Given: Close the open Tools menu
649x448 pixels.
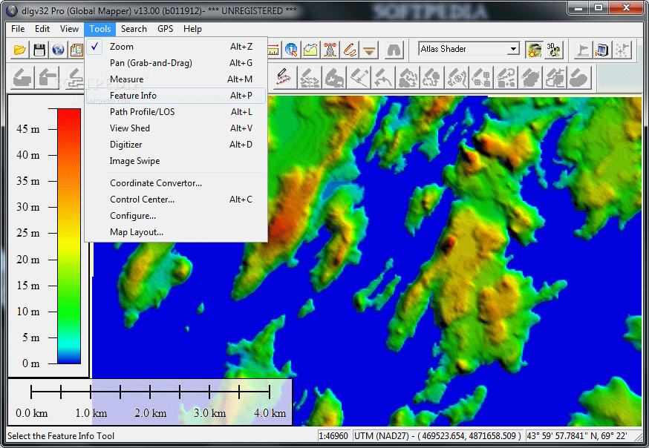Looking at the screenshot, I should 100,29.
